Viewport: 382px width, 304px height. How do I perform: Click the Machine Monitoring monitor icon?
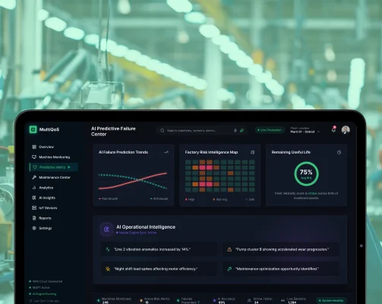click(x=34, y=157)
